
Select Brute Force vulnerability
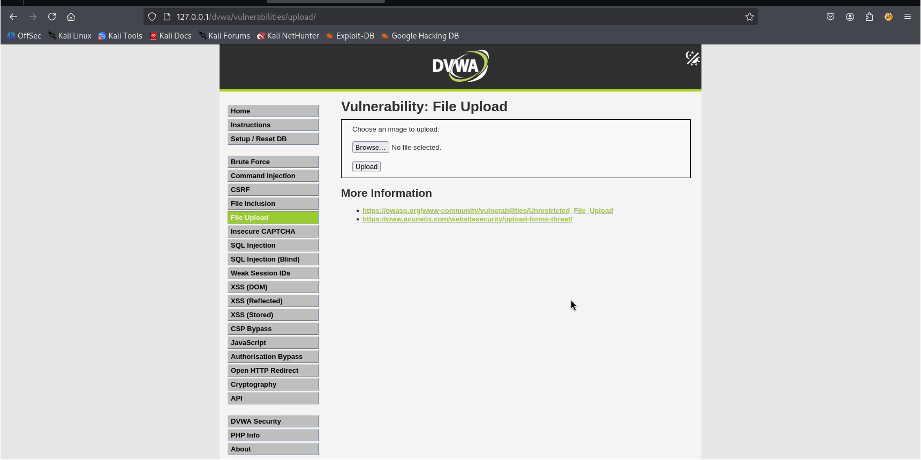[x=273, y=162]
